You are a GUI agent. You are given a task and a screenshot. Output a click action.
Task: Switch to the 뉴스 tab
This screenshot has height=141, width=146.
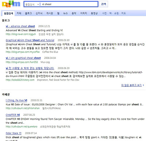(65, 13)
